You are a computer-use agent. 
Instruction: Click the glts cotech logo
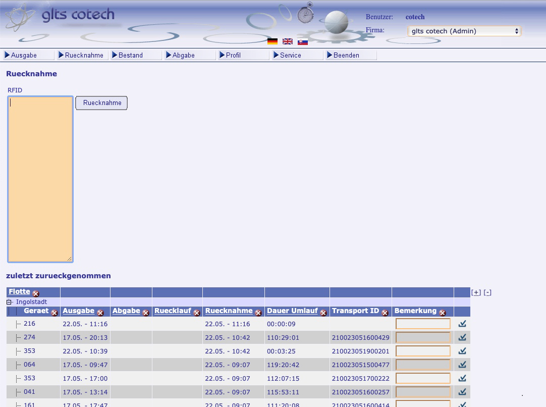(78, 15)
